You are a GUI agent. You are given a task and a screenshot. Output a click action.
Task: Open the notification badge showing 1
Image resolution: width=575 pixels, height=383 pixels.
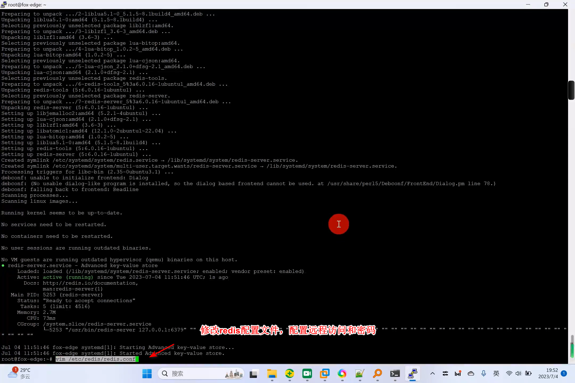[x=564, y=373]
